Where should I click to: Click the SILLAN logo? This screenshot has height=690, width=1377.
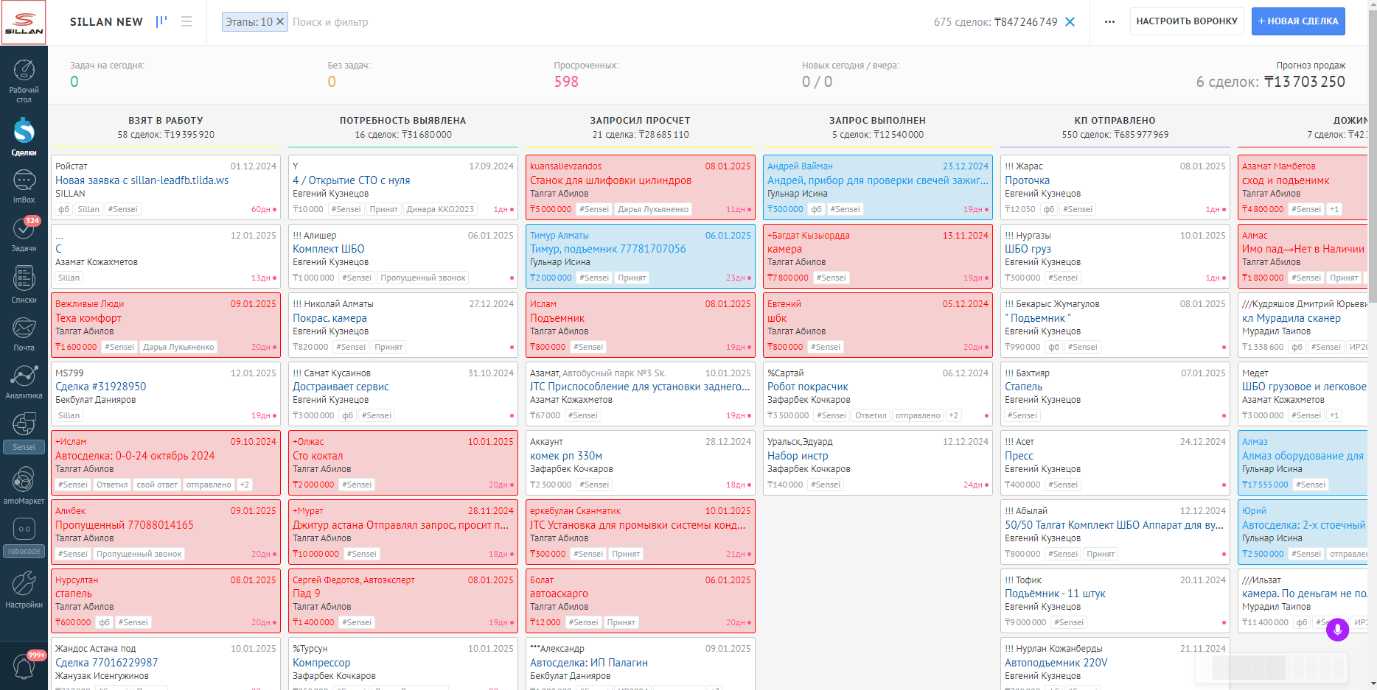(x=24, y=23)
